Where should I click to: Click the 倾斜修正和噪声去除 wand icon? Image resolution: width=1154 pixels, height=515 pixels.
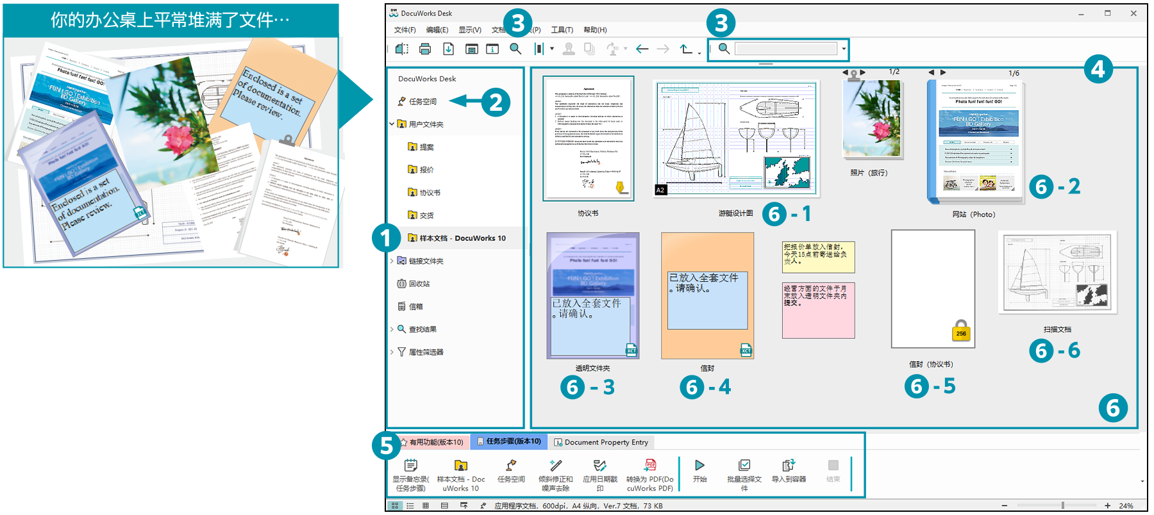[x=555, y=466]
